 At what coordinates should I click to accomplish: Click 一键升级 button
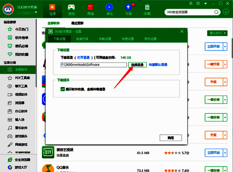pyautogui.click(x=214, y=64)
